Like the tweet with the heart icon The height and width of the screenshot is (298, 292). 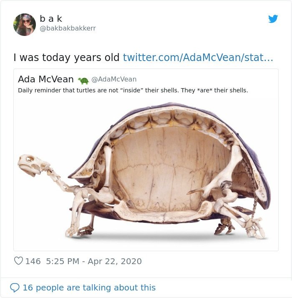click(x=18, y=261)
